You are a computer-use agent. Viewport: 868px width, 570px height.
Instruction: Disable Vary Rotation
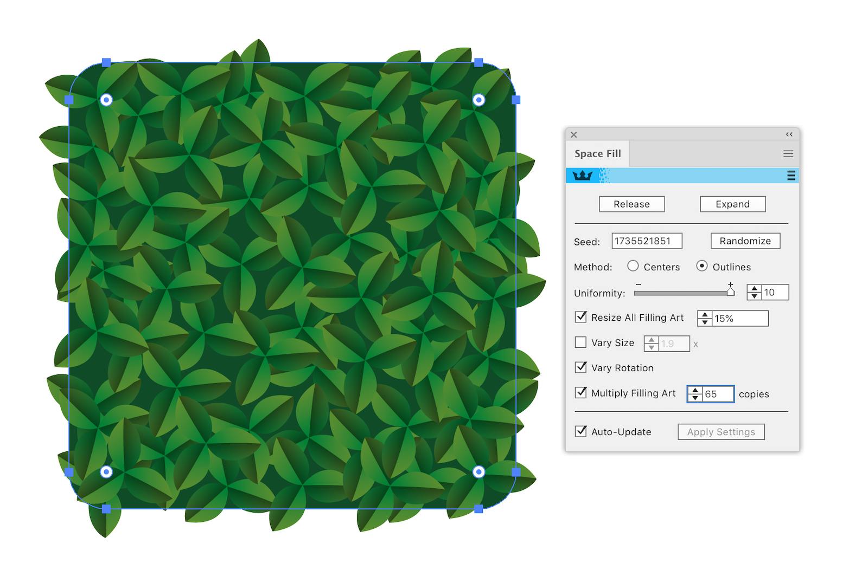[580, 367]
